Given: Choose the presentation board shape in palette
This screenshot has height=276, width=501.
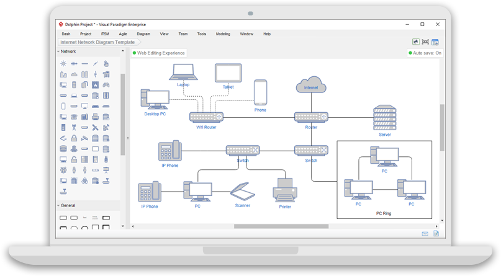Looking at the screenshot, I should pos(106,170).
